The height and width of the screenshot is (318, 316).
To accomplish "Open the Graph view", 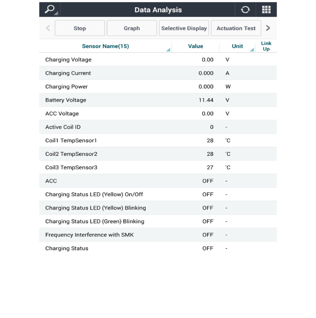I will (131, 28).
